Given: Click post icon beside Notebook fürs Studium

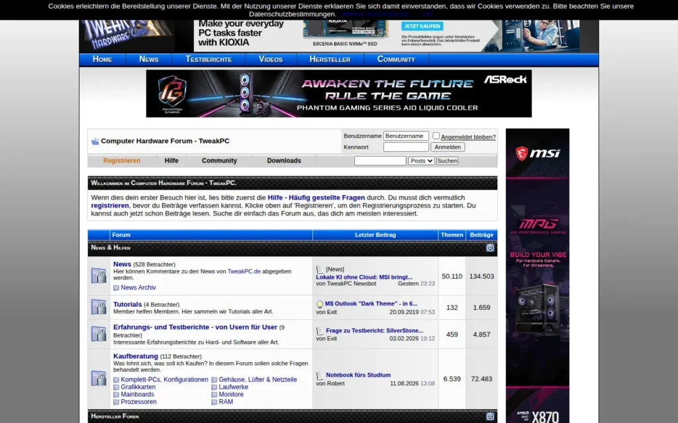Looking at the screenshot, I should click(x=320, y=376).
